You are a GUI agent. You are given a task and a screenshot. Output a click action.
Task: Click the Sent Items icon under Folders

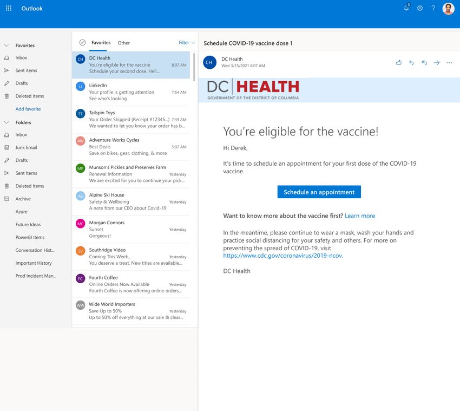point(6,173)
